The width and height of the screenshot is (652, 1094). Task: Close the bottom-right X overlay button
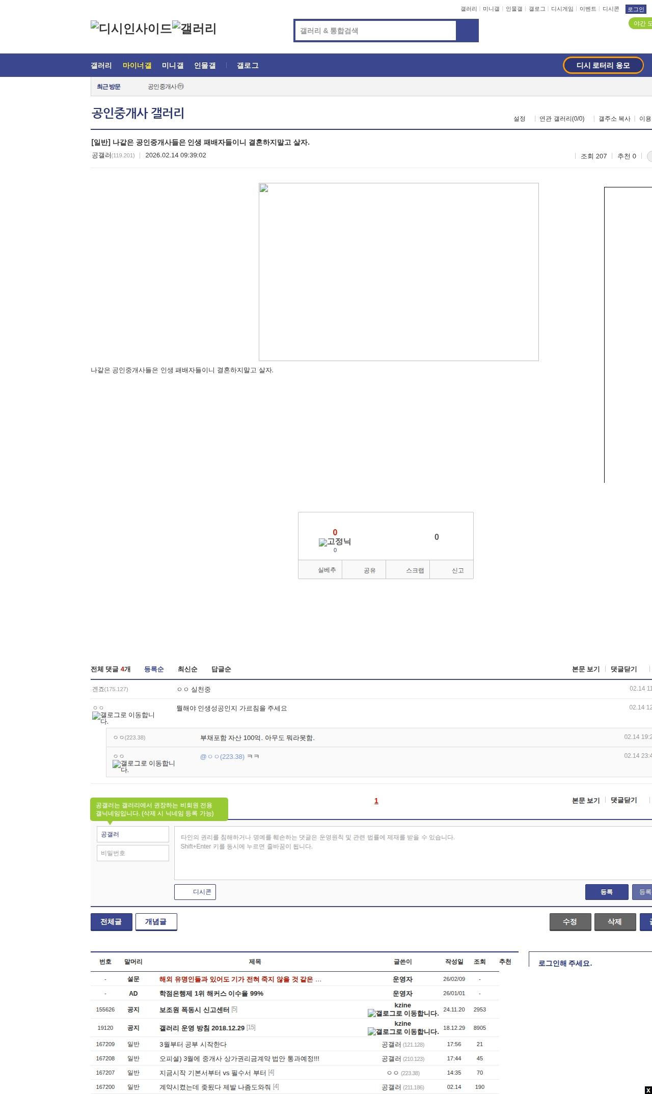coord(648,1090)
